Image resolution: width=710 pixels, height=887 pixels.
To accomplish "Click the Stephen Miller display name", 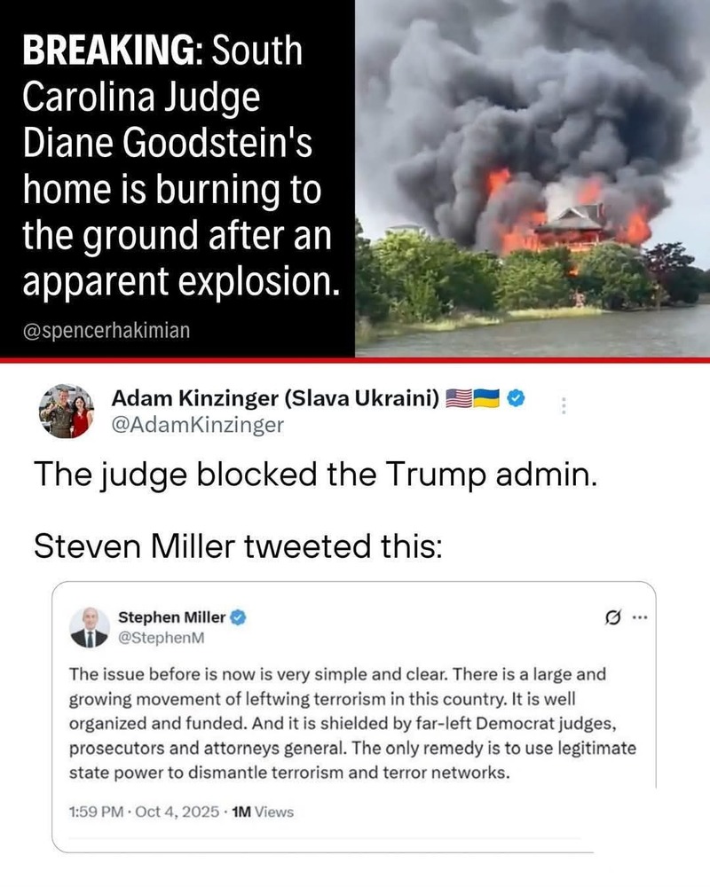I will coord(172,617).
